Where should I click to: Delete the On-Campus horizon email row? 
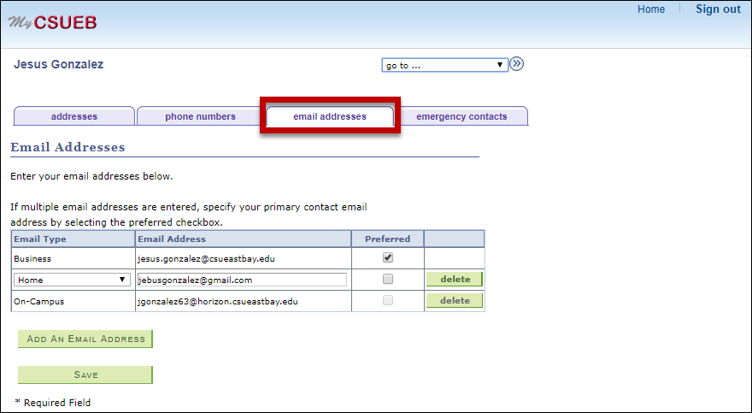click(455, 301)
